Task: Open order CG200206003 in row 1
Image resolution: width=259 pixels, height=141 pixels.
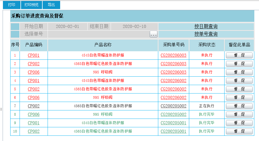Action: [173, 55]
